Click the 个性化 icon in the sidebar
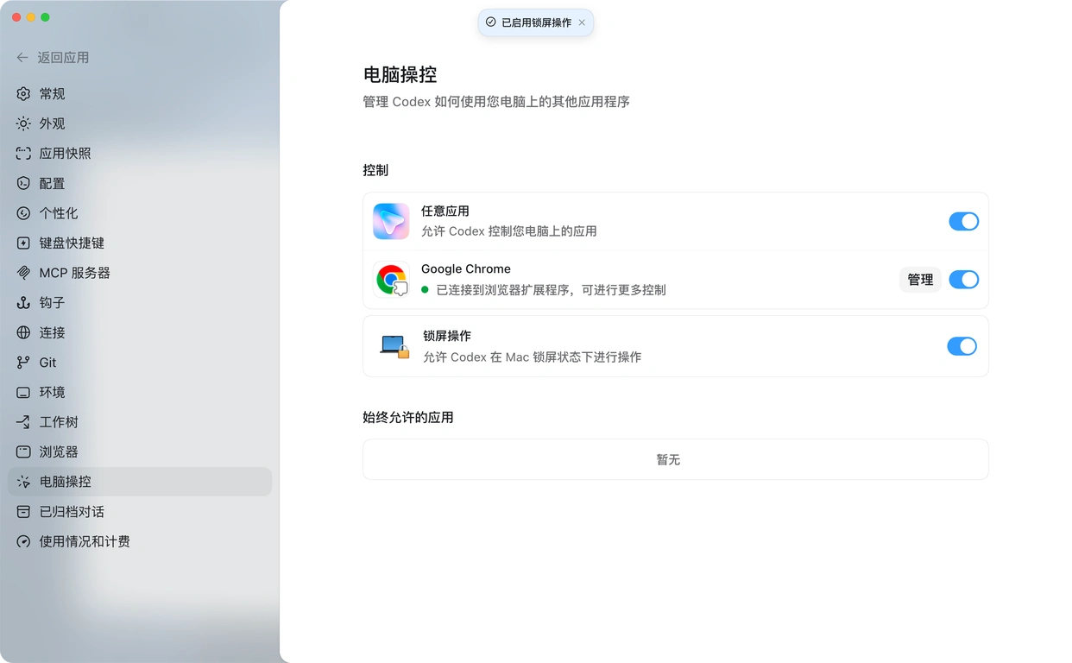Image resolution: width=1072 pixels, height=663 pixels. 23,213
